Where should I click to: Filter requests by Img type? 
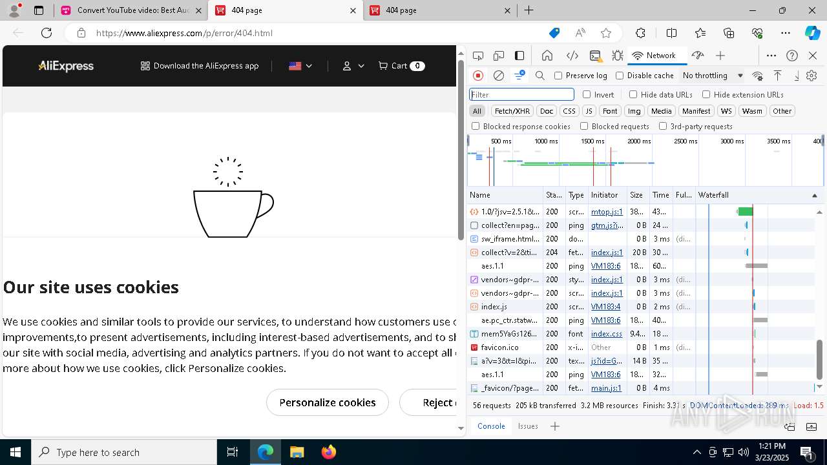(634, 111)
